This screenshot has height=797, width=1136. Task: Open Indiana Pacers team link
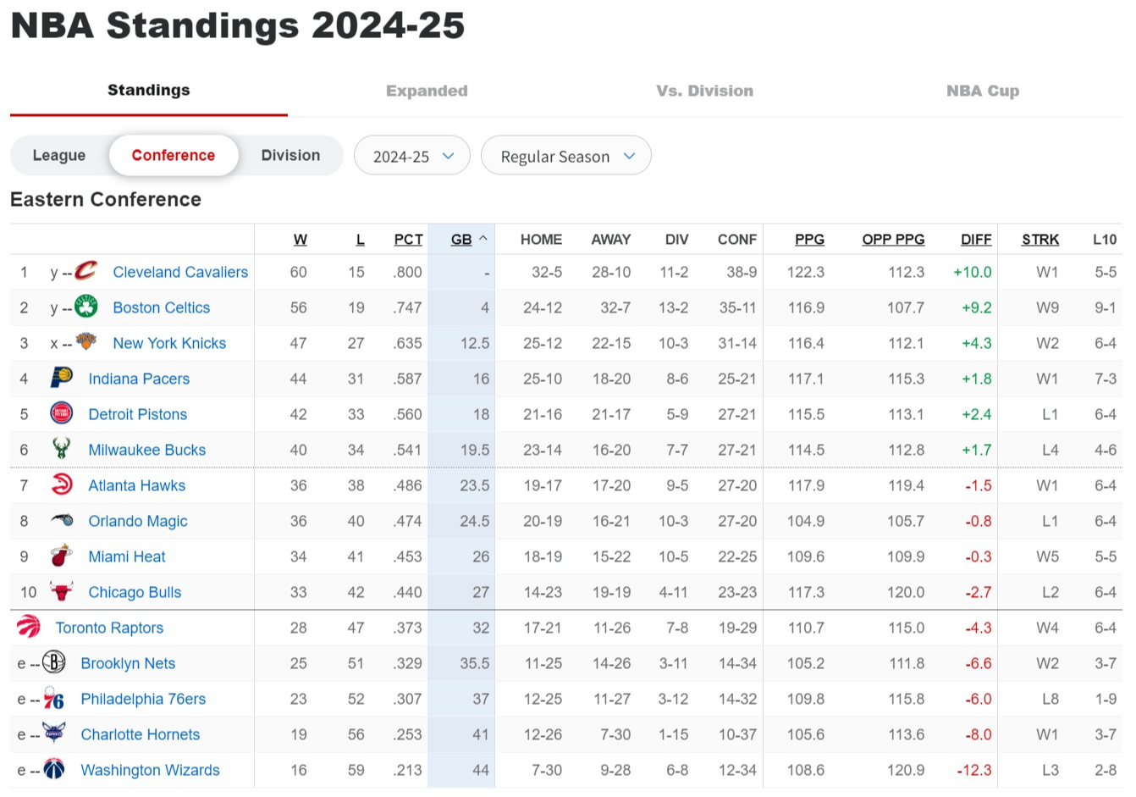point(139,379)
